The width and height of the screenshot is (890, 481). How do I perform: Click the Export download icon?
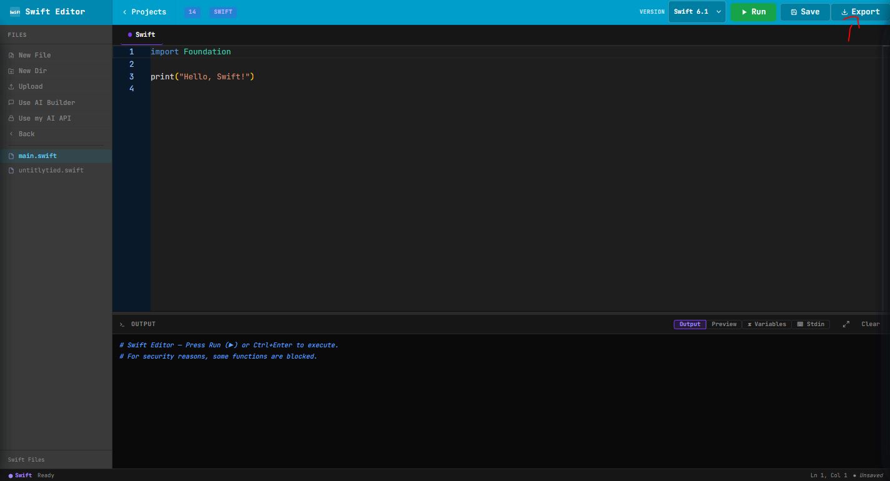[x=844, y=12]
